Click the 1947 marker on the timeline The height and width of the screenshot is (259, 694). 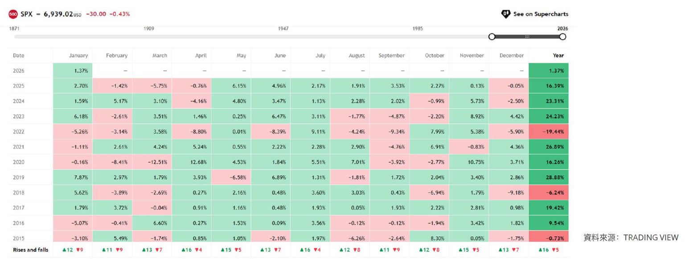coord(283,28)
